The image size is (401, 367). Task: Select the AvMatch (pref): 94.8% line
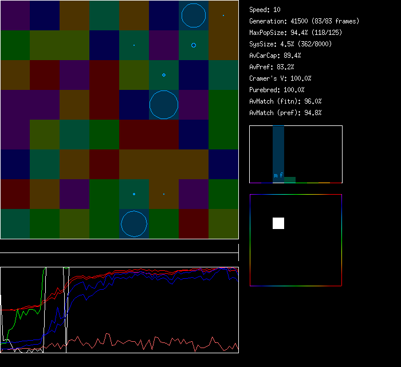285,113
